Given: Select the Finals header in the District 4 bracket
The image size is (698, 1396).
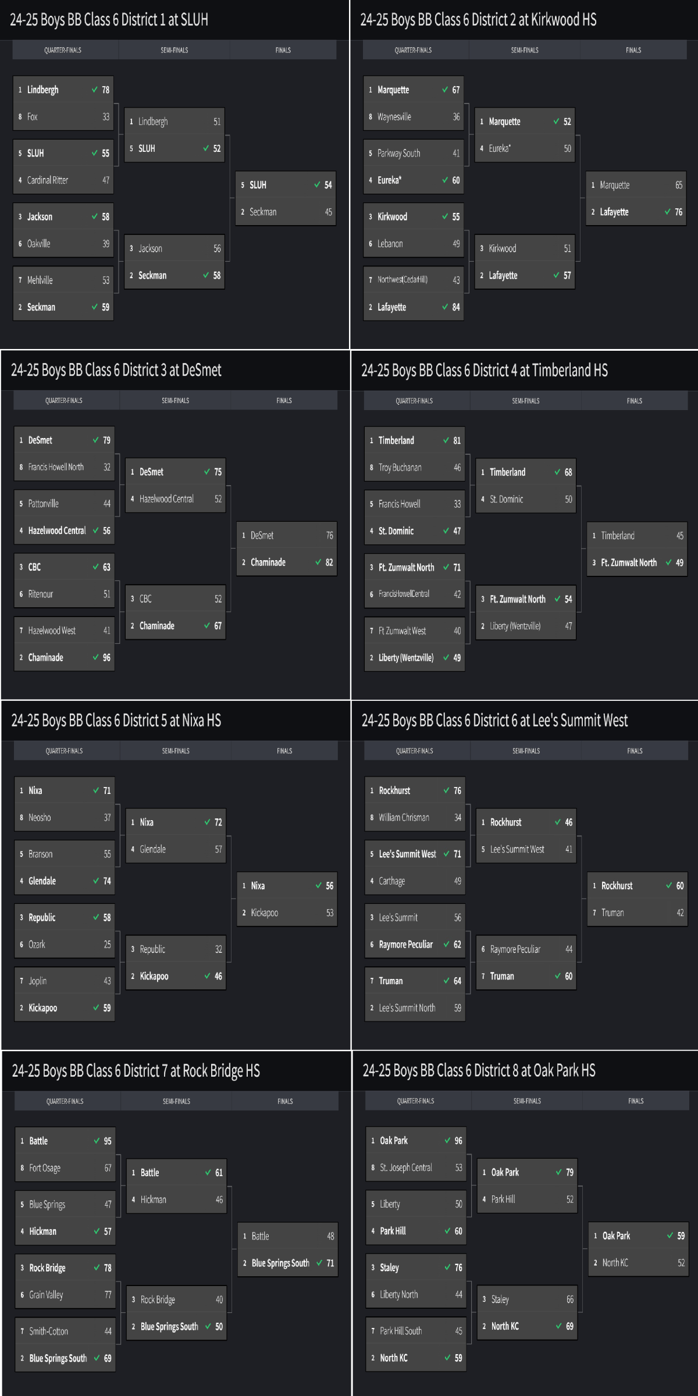Looking at the screenshot, I should 635,401.
